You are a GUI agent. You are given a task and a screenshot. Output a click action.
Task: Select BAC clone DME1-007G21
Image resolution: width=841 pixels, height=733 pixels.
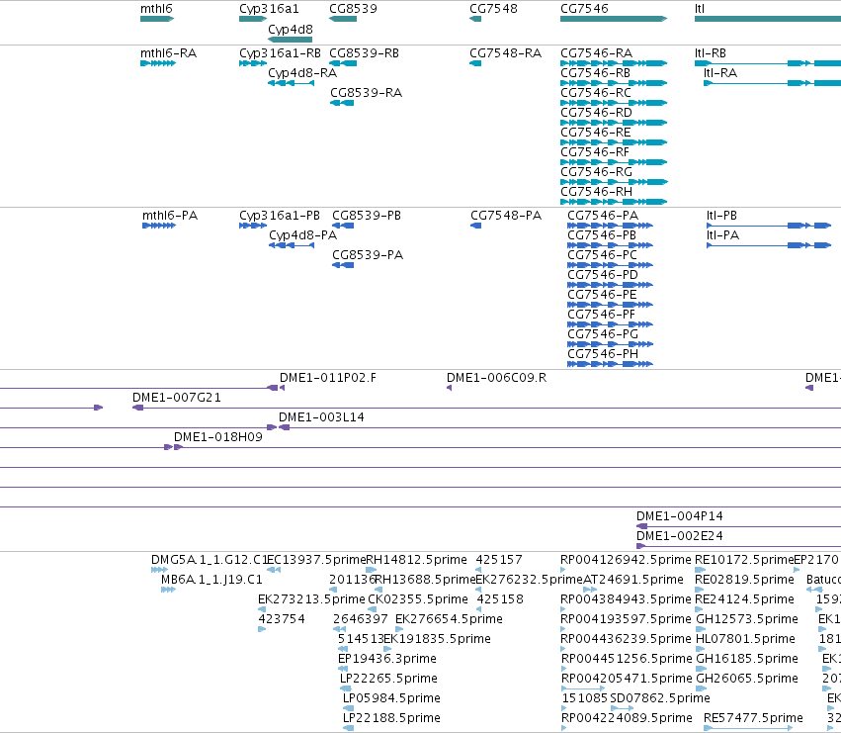point(486,408)
